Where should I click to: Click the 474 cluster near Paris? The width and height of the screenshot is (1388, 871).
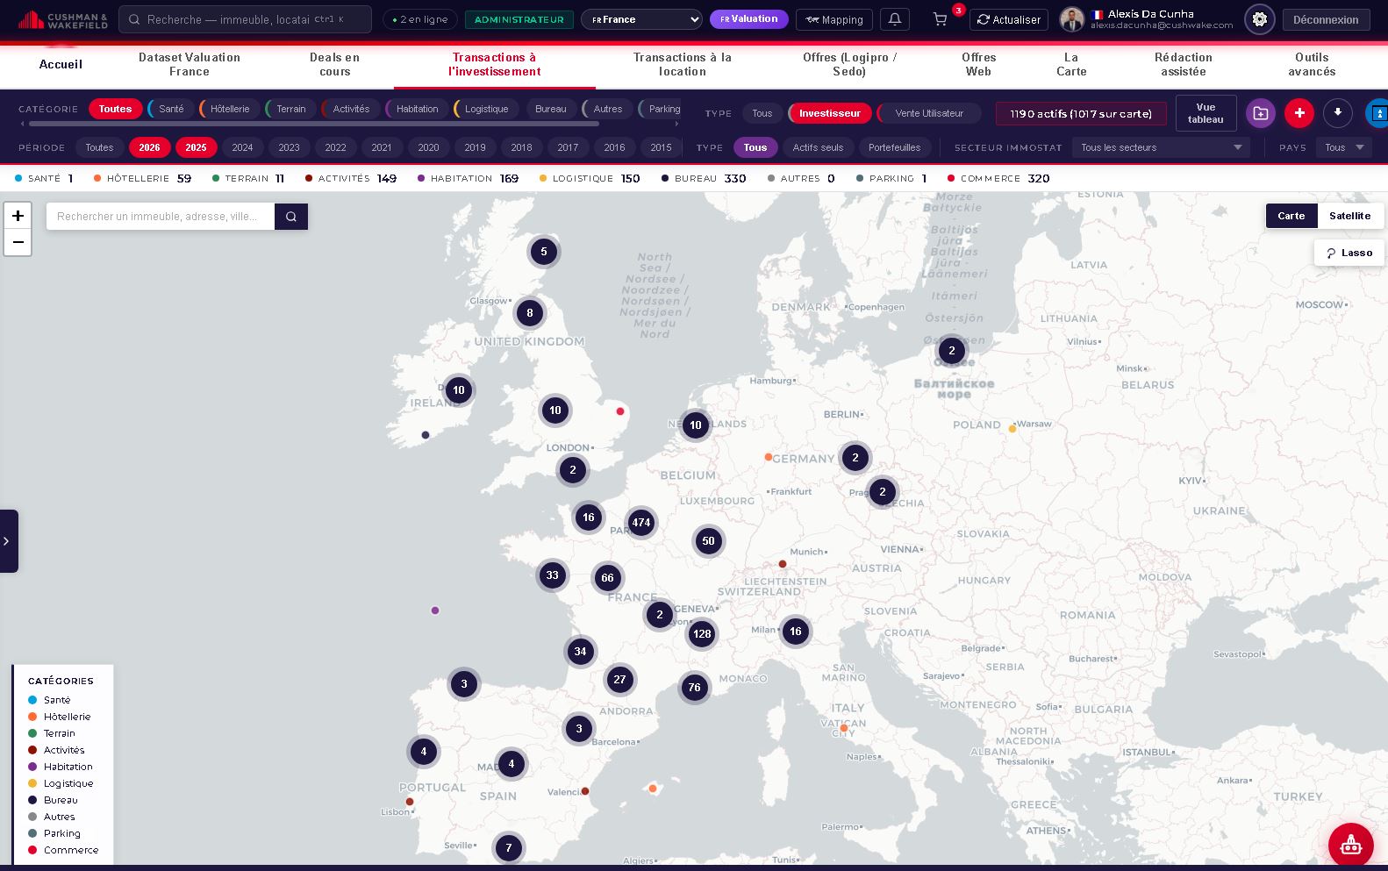(x=641, y=523)
